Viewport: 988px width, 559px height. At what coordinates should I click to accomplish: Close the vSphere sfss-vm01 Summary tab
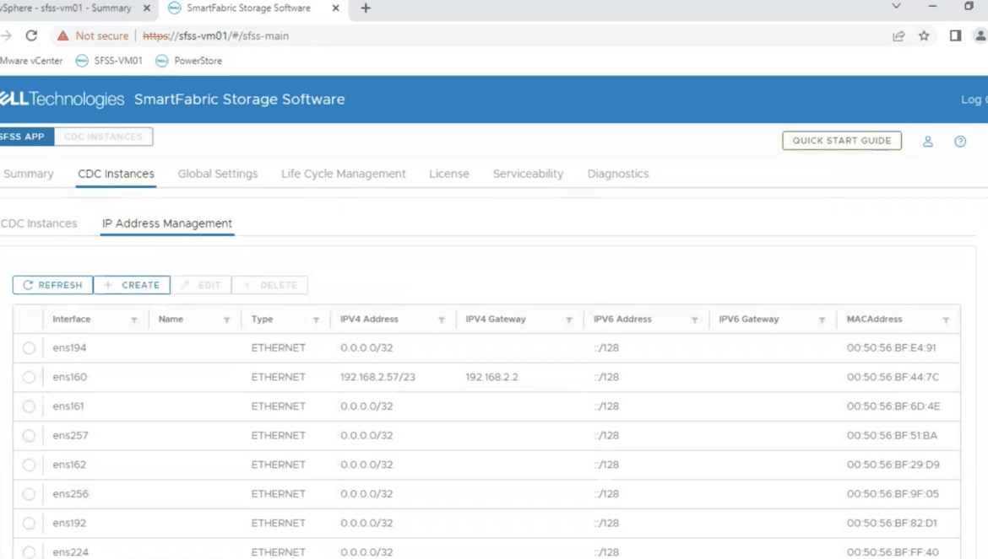(147, 8)
